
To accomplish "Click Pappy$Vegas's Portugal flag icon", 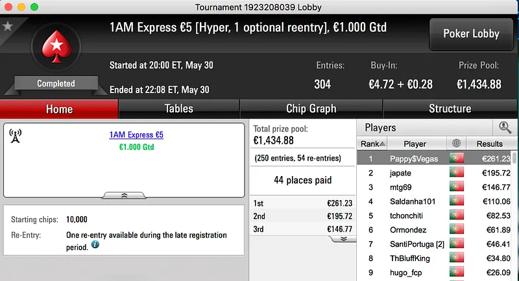I will 457,159.
